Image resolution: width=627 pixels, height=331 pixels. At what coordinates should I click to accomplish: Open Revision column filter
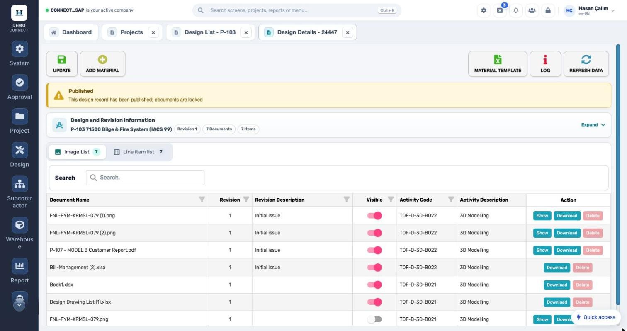pos(246,200)
